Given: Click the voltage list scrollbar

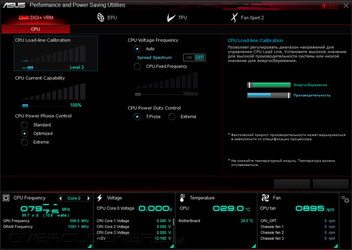Looking at the screenshot, I should (x=174, y=225).
